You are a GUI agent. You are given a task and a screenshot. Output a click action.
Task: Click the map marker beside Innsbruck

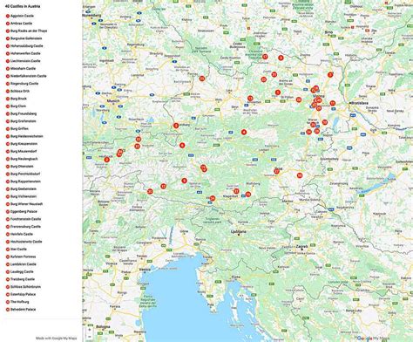coord(107,160)
